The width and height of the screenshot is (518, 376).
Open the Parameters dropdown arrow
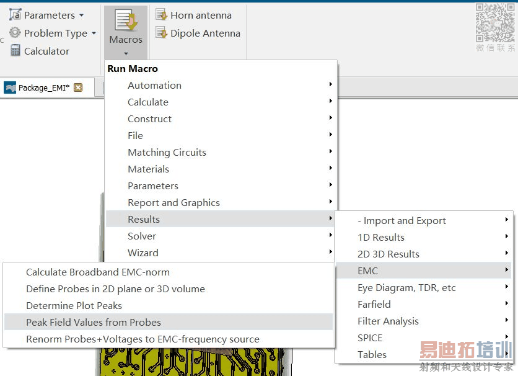82,16
